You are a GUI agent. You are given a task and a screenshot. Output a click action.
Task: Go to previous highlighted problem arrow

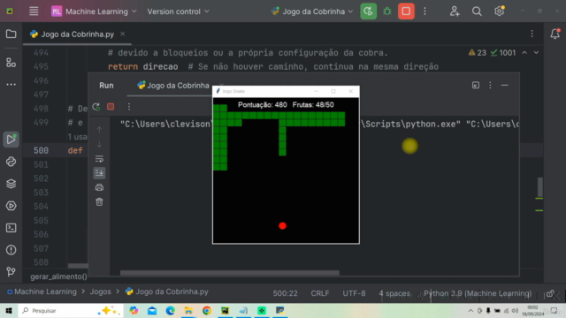(x=524, y=53)
